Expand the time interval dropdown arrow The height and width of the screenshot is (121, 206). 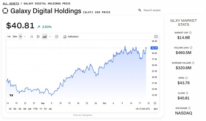25,37
